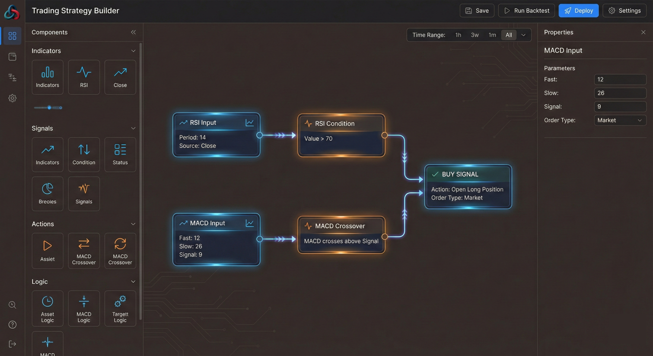Switch Time Range to 1h
653x356 pixels.
(458, 35)
